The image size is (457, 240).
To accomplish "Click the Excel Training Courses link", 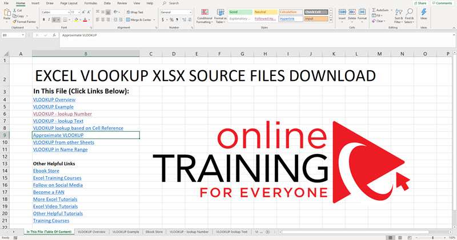I will coord(57,178).
